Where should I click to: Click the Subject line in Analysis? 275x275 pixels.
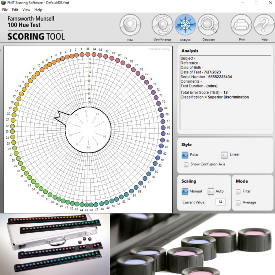coord(188,58)
